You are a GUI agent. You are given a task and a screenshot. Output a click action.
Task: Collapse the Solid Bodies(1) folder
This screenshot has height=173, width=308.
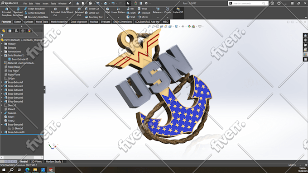[2, 56]
